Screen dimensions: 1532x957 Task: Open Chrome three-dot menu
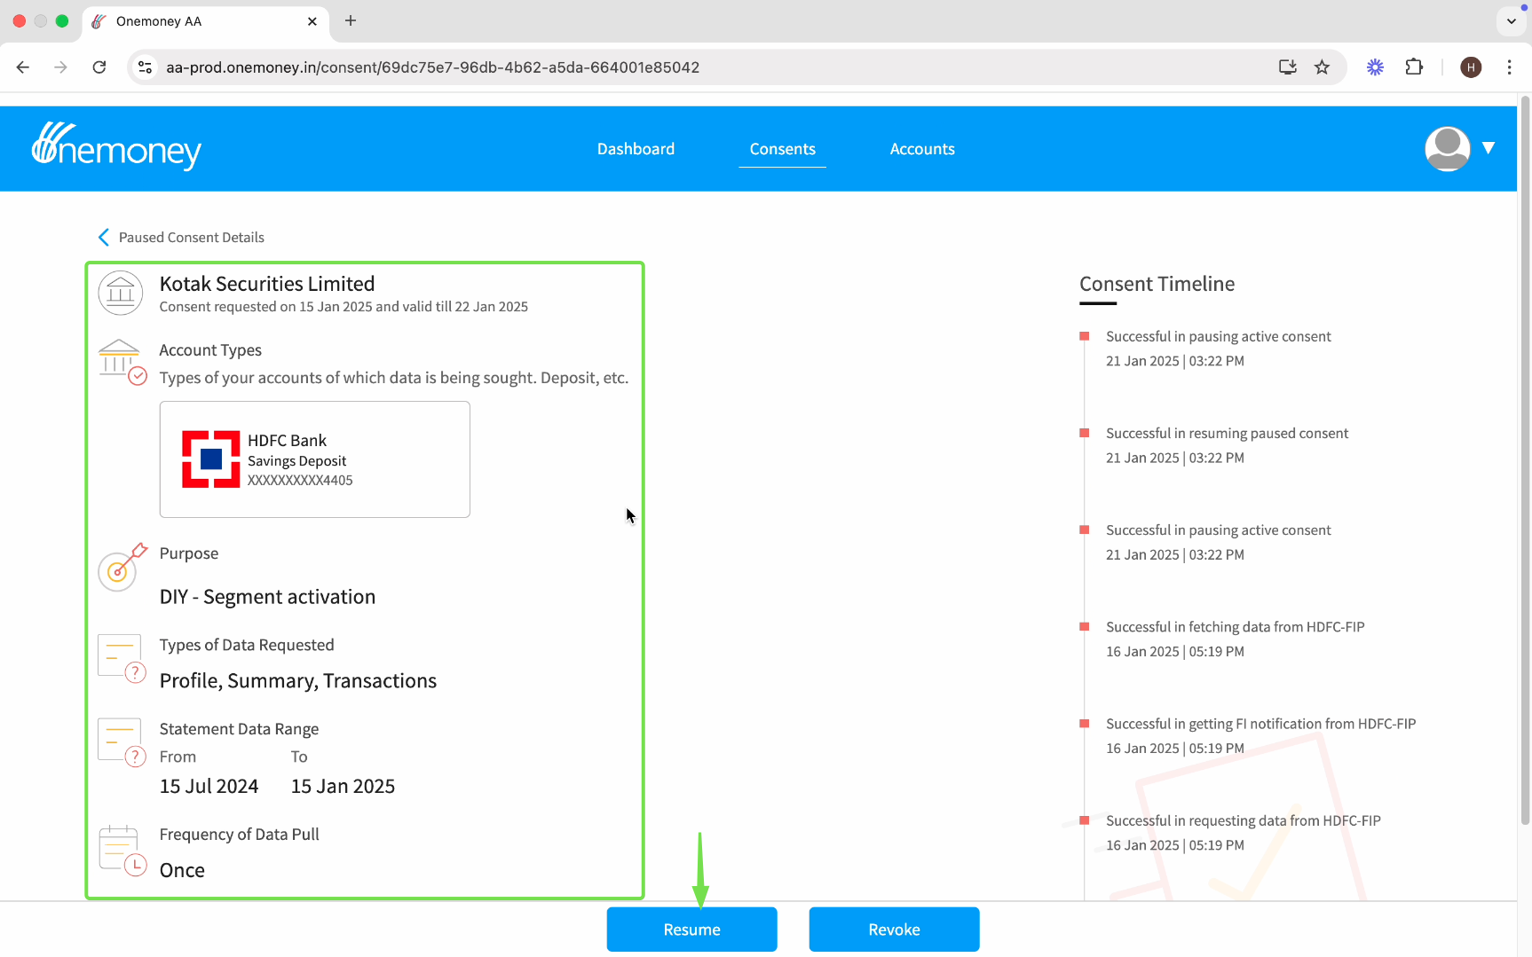click(x=1509, y=67)
